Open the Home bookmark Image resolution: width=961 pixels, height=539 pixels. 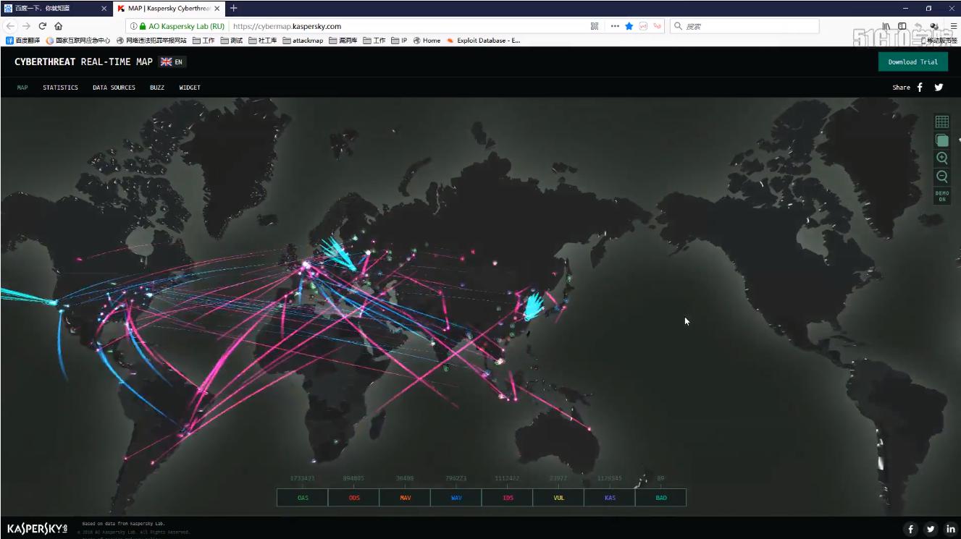[427, 41]
